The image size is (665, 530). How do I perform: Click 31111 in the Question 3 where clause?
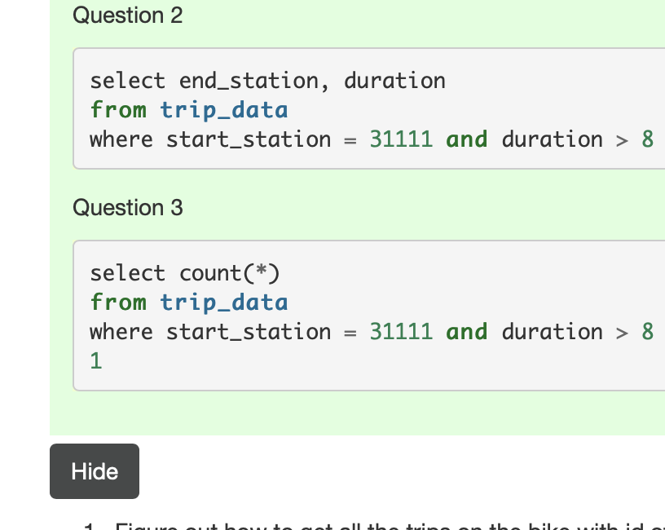click(401, 332)
